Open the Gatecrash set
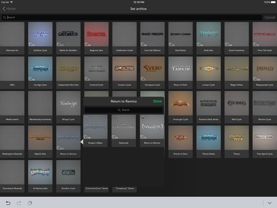The height and width of the screenshot is (208, 277). (124, 131)
